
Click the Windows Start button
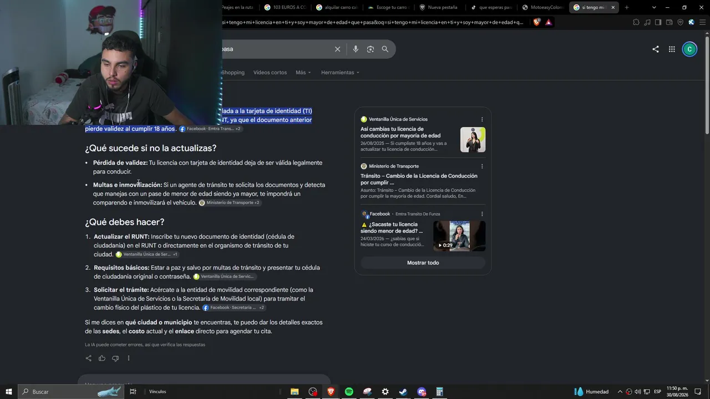click(x=9, y=392)
